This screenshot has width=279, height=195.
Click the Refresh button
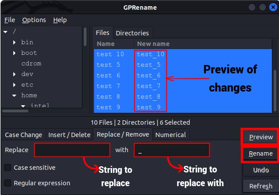click(261, 186)
